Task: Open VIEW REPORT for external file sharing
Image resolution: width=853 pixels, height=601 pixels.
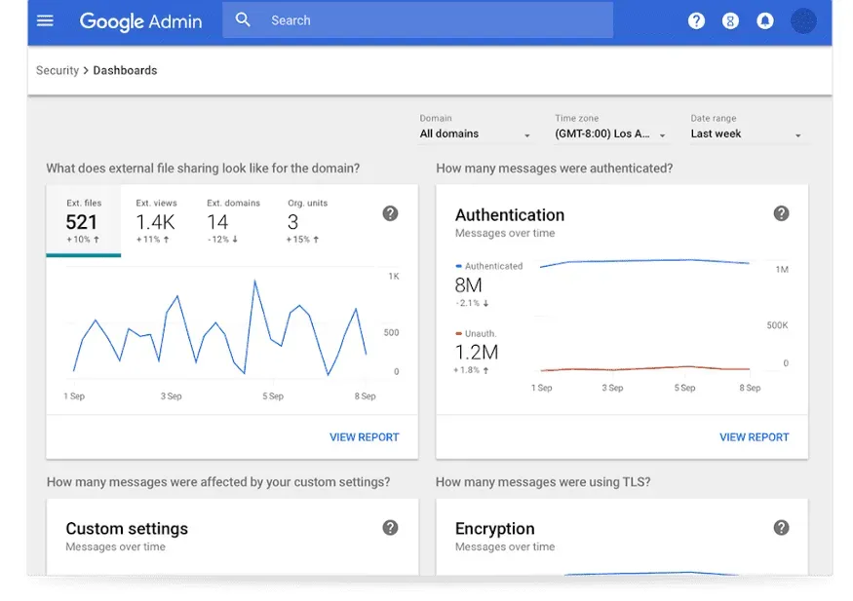Action: (364, 437)
